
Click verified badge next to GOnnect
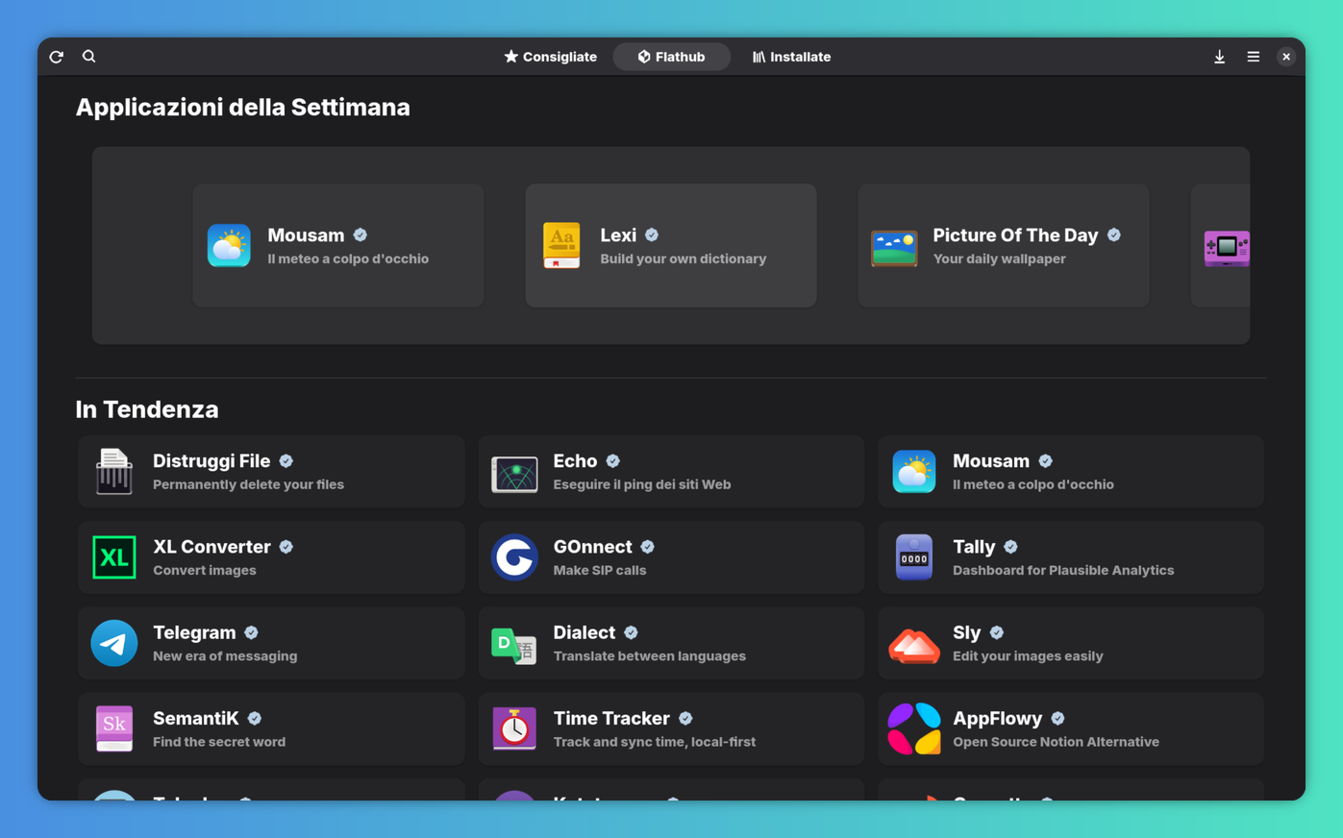[648, 547]
